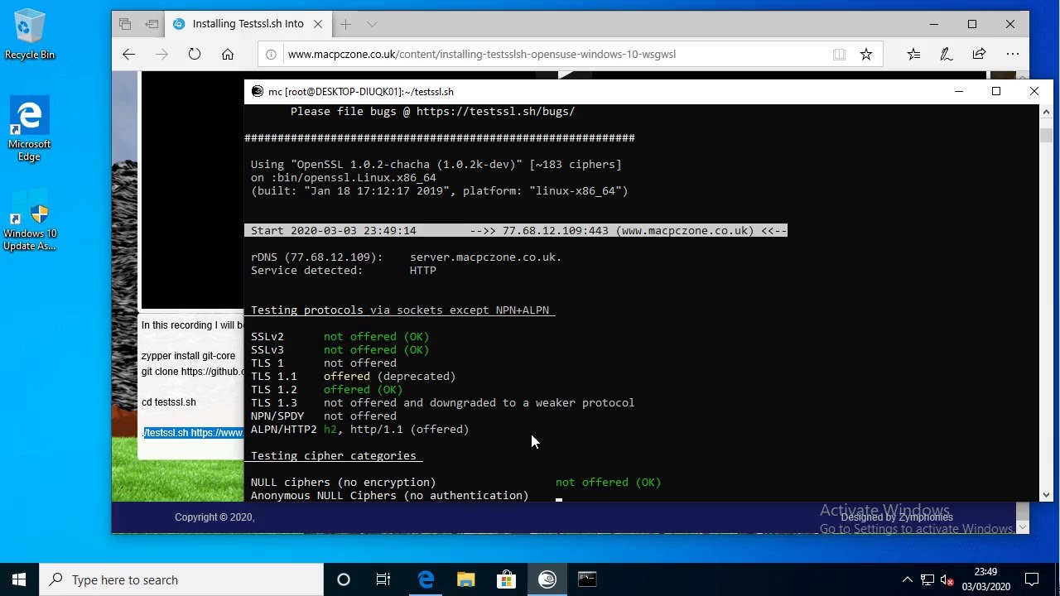
Task: Switch to openSUSE terminal taskbar icon
Action: [547, 579]
